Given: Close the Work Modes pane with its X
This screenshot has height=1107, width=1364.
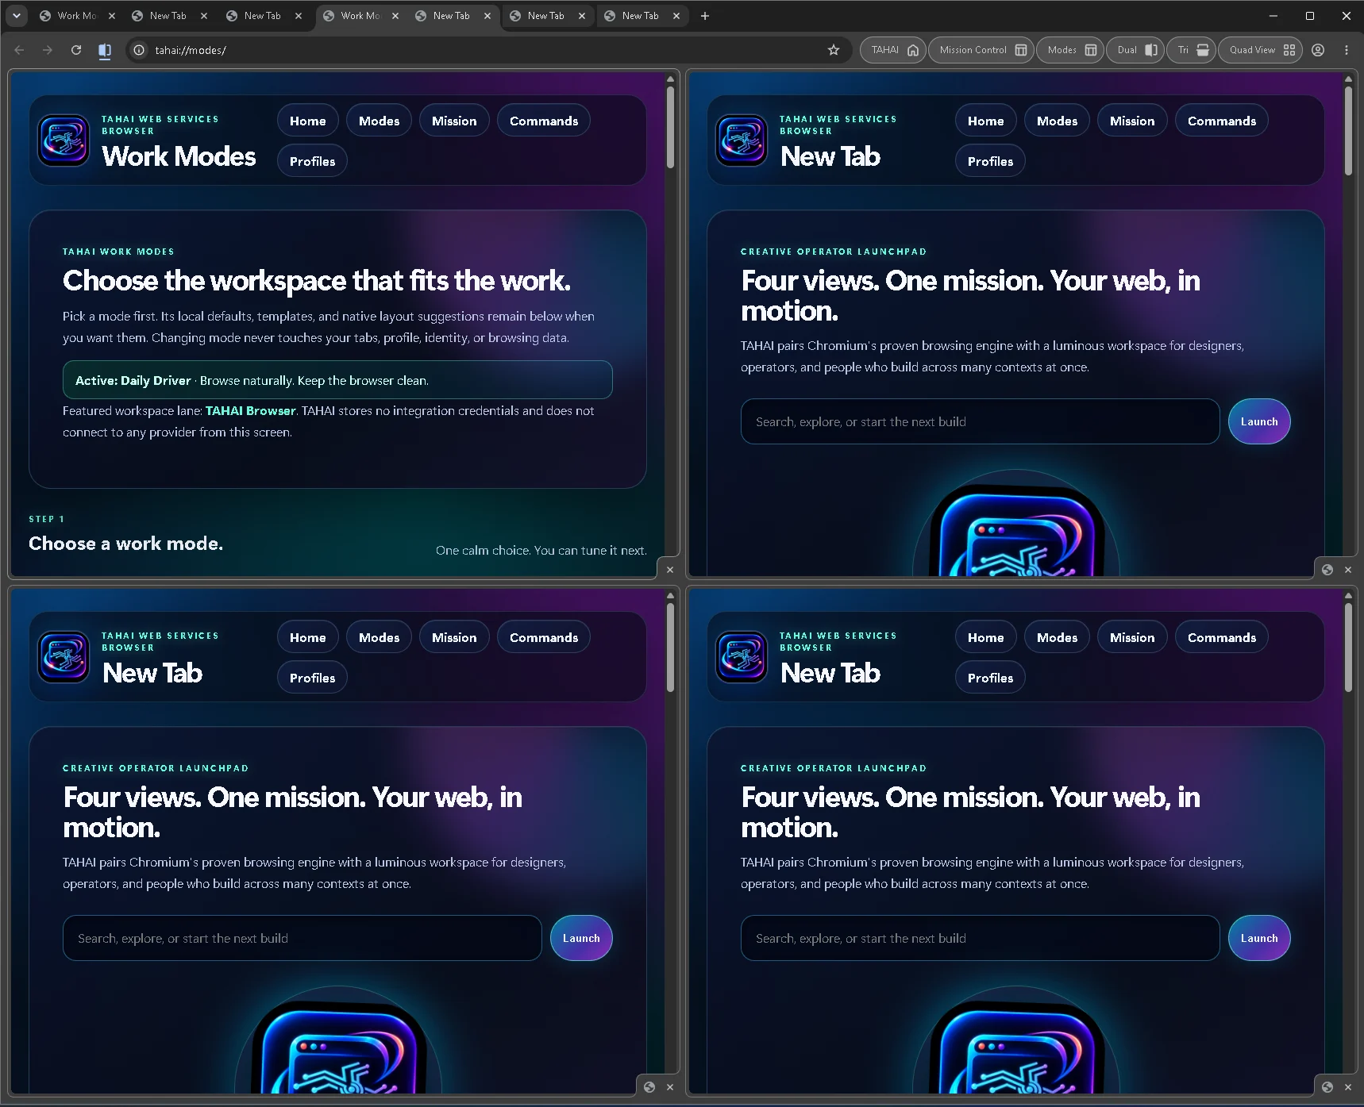Looking at the screenshot, I should pos(670,570).
